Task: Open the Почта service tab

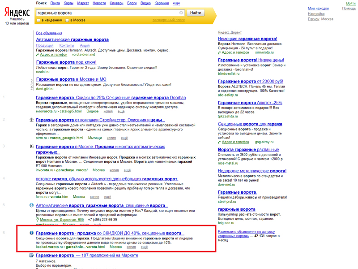Action: point(55,3)
